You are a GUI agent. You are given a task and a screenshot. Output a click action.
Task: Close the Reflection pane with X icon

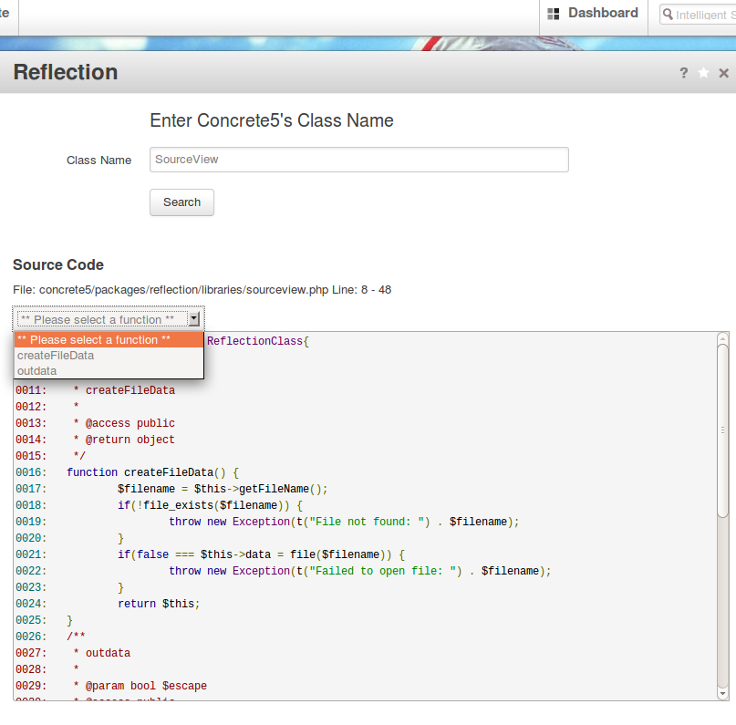coord(724,73)
